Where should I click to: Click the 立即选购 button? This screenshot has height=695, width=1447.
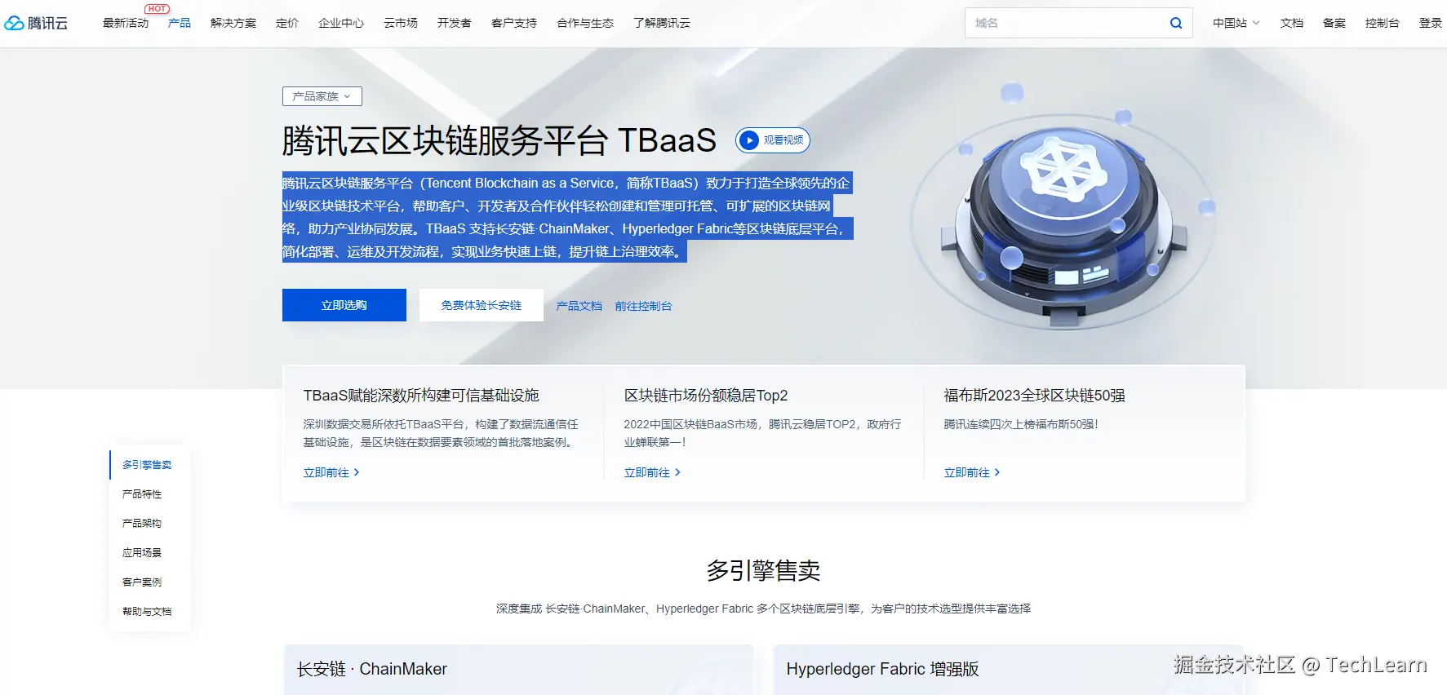(344, 305)
